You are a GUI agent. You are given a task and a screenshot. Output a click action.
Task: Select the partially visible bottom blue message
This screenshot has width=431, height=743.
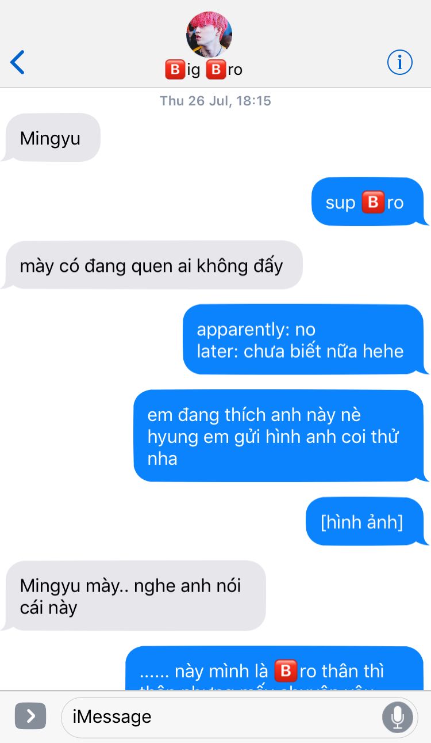[275, 668]
